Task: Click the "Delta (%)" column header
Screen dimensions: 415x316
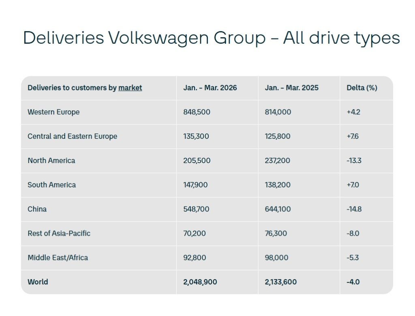Action: pos(362,88)
